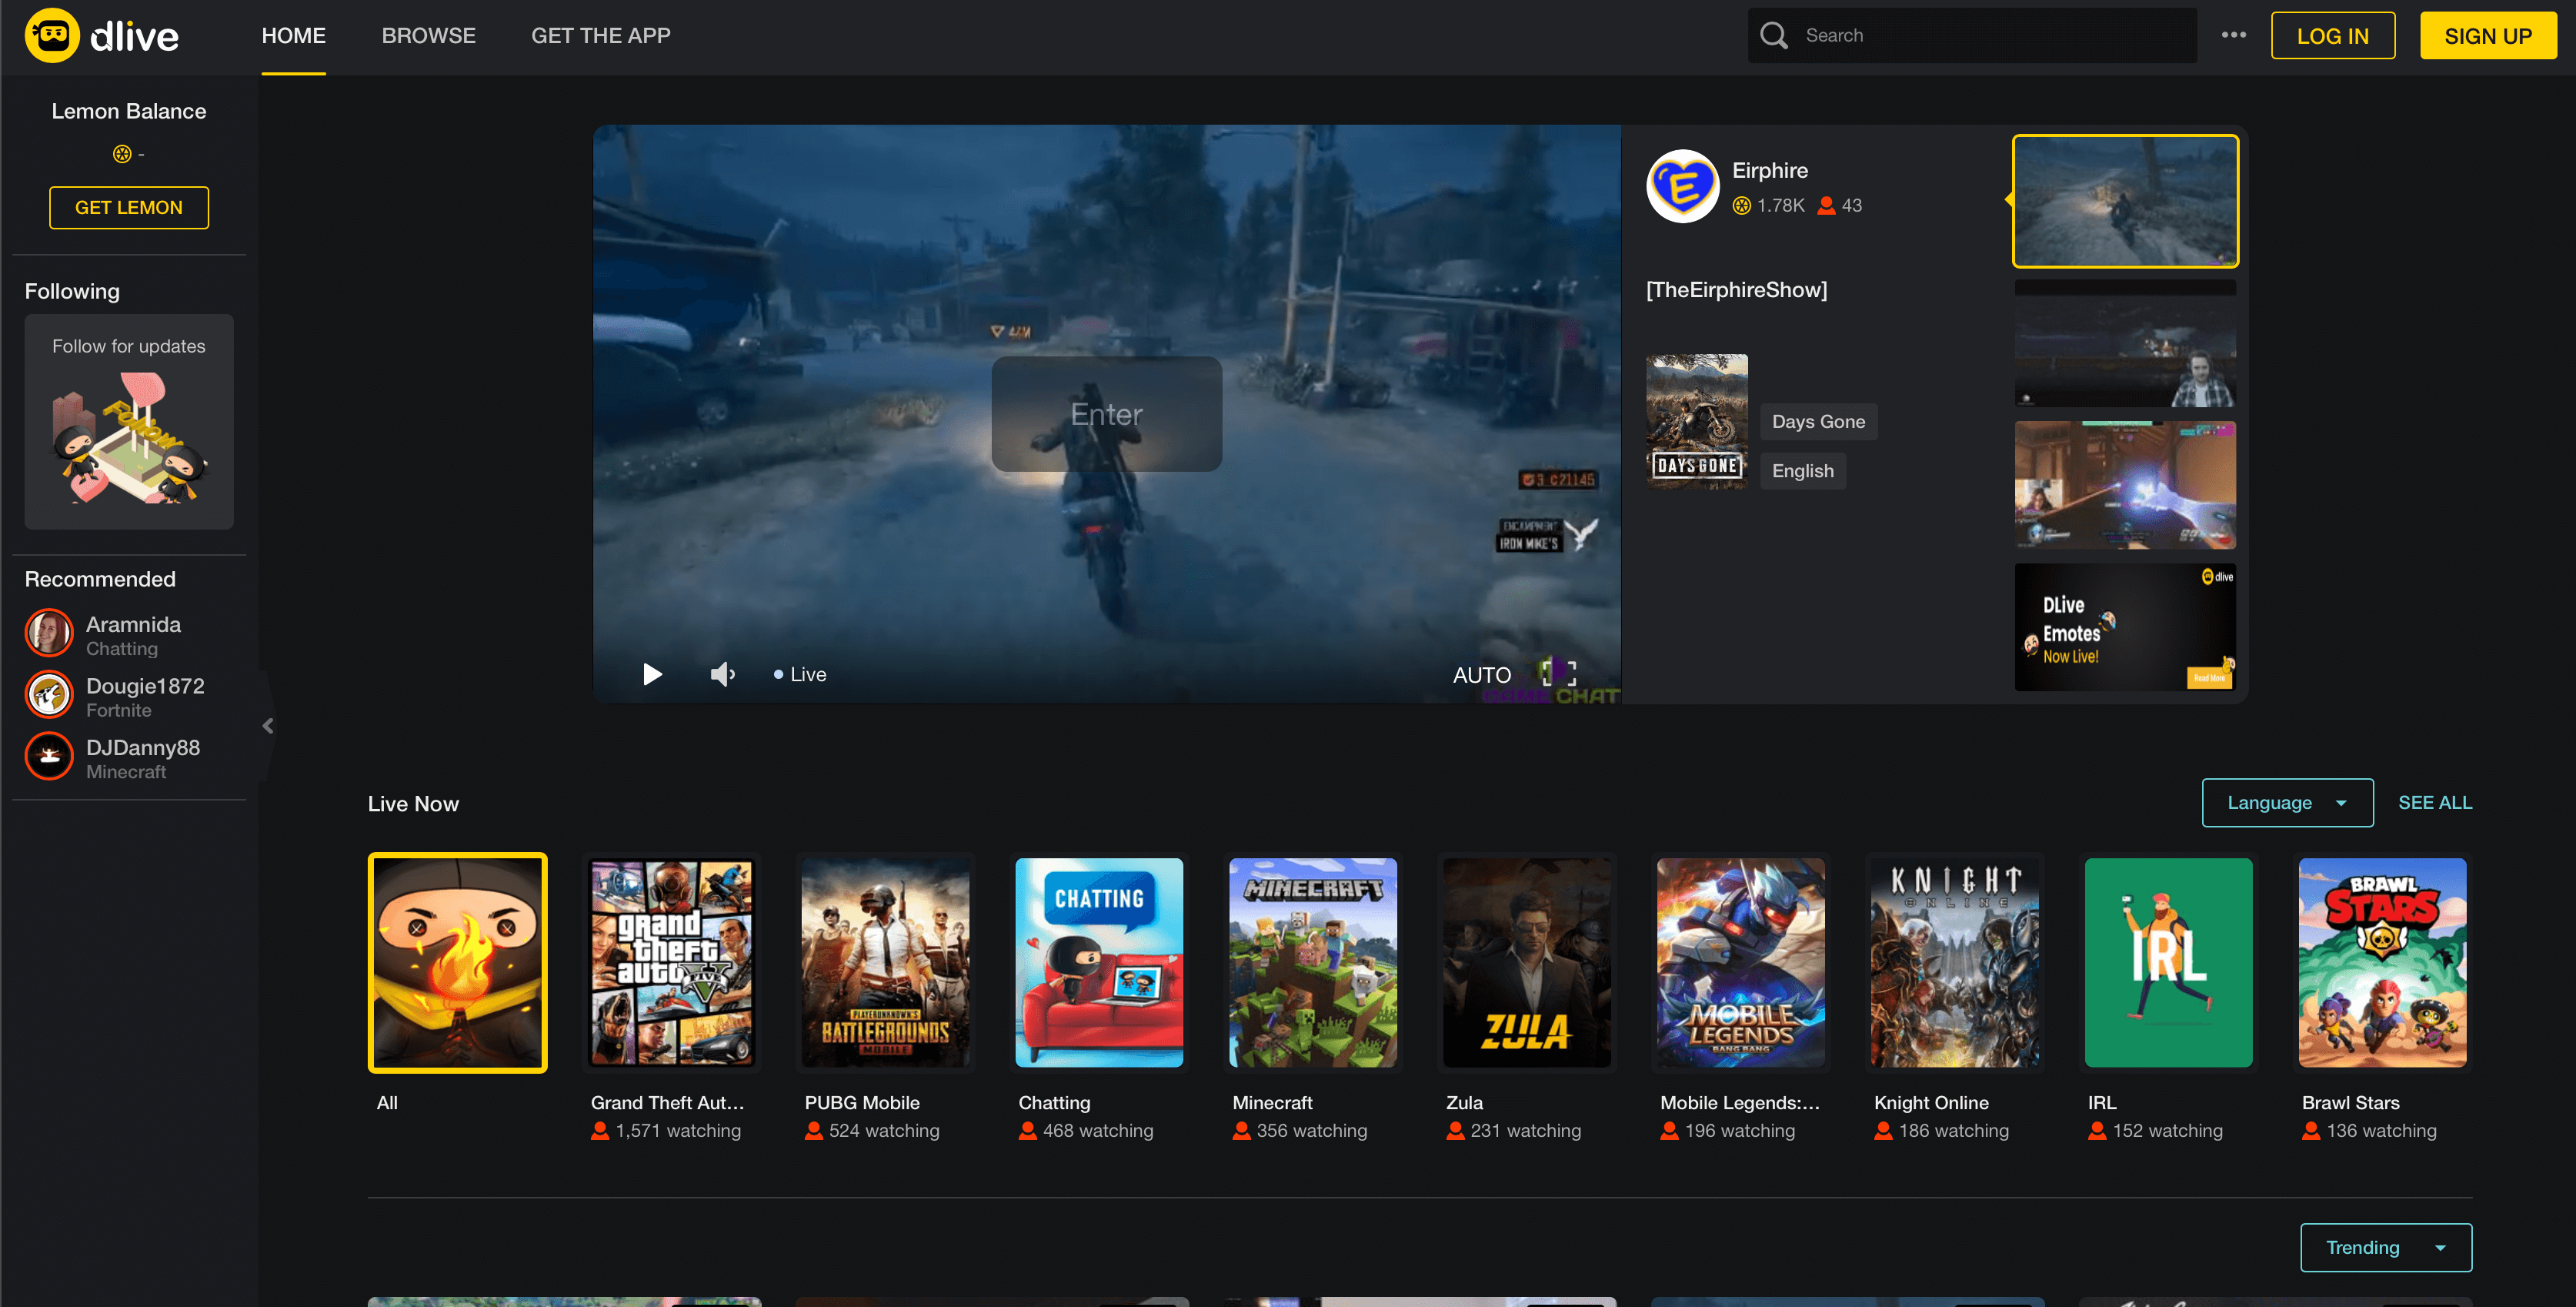Select the carousel thumbnail with blue laser
The height and width of the screenshot is (1307, 2576).
pos(2125,486)
